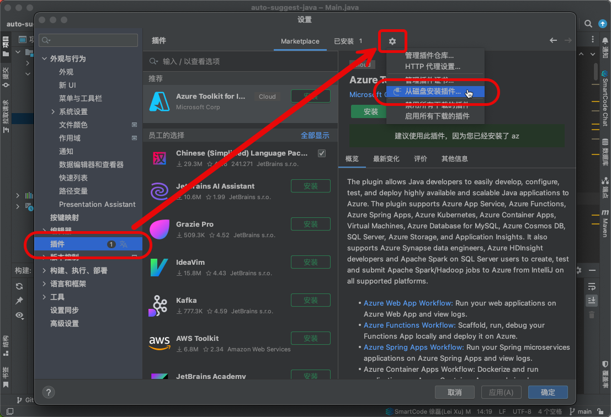Go to previous highlighted error up arrow

pyautogui.click(x=581, y=54)
